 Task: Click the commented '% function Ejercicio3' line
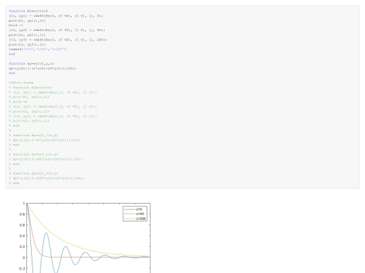(30, 88)
